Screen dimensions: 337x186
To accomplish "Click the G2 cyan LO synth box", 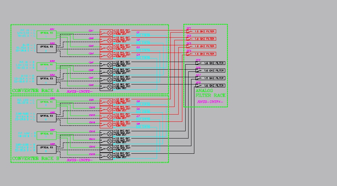I will tap(143, 42).
